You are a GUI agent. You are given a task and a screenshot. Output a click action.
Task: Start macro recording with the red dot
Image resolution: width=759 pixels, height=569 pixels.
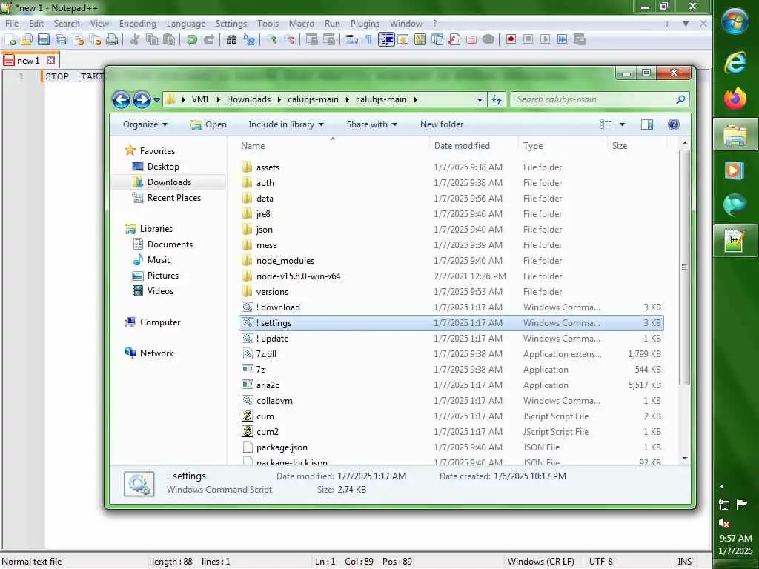511,40
